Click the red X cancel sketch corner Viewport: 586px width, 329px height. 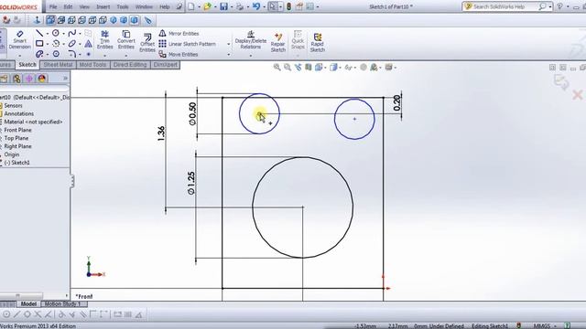point(578,95)
